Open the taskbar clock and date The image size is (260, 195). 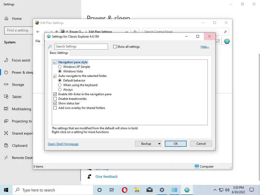click(x=238, y=190)
